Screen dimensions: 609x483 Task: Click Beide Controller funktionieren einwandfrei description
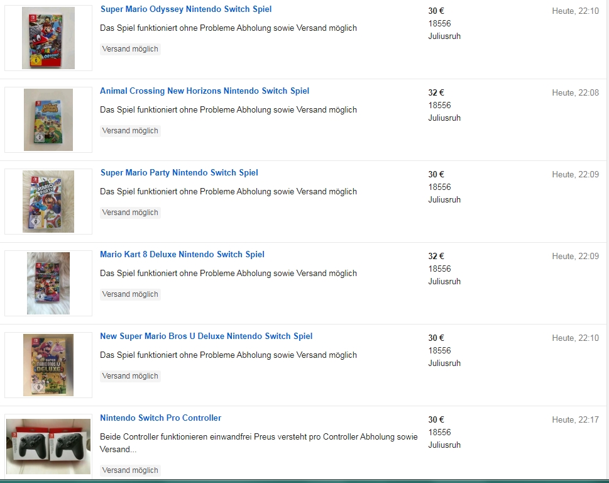[259, 443]
